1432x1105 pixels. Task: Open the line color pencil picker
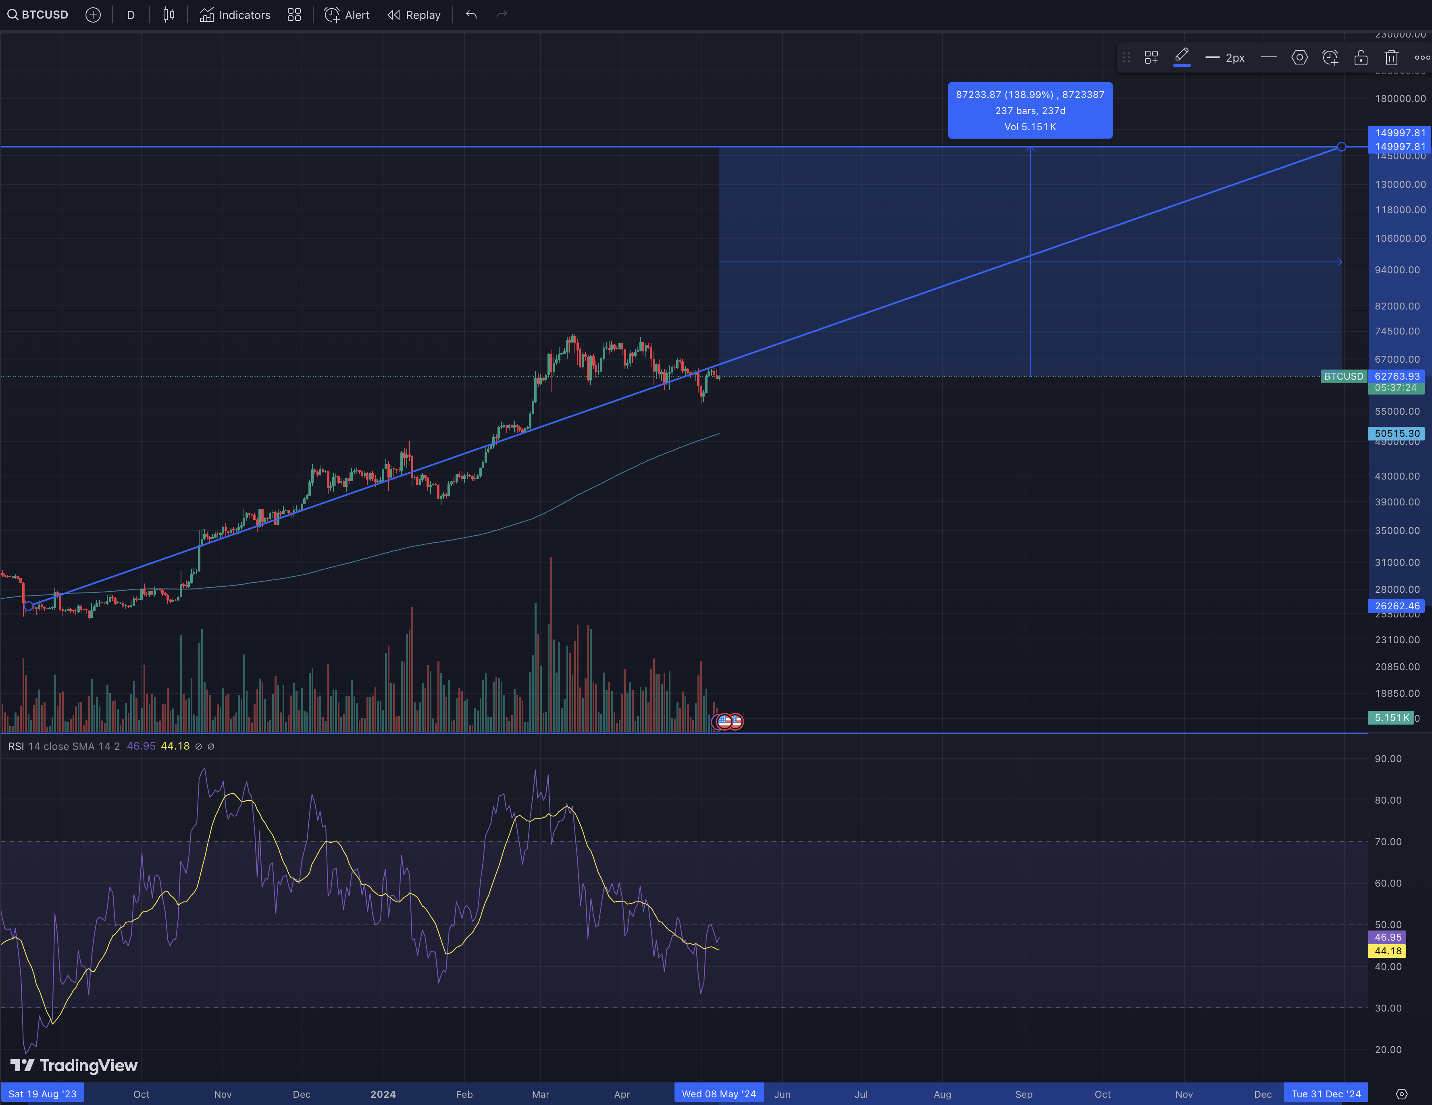click(x=1182, y=57)
